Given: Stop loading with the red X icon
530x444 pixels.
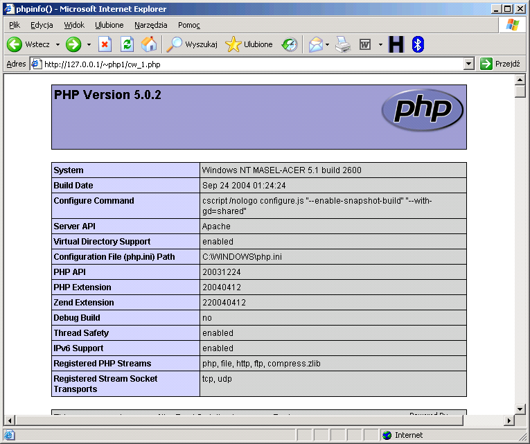Looking at the screenshot, I should tap(105, 44).
